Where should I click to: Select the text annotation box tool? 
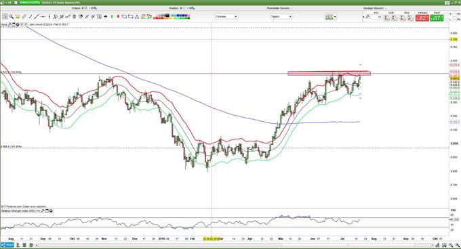[x=99, y=17]
